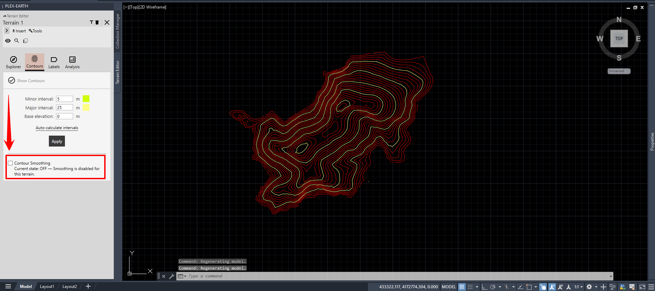Open the Polar tracking angle dropdown arrow

(500, 287)
